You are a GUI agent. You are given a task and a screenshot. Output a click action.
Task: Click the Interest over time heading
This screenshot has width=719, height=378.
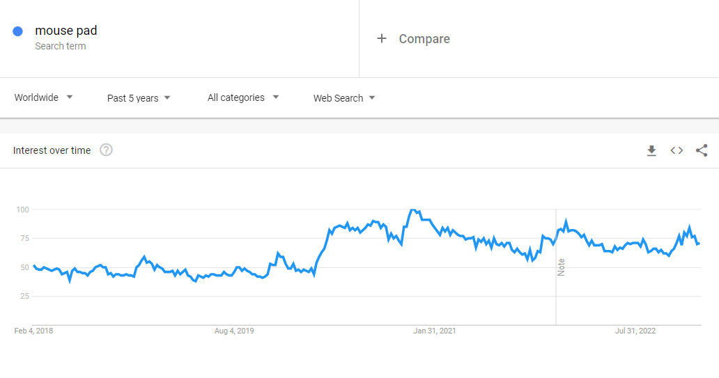(x=52, y=150)
